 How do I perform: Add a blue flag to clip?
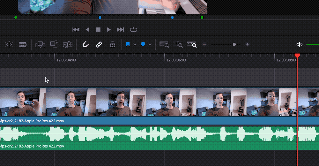click(128, 44)
